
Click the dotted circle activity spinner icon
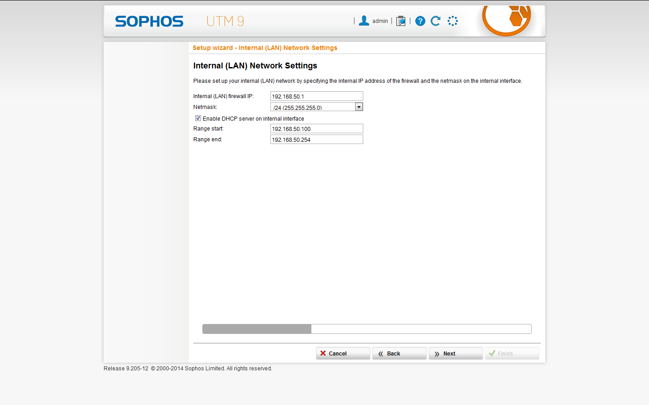[x=452, y=21]
